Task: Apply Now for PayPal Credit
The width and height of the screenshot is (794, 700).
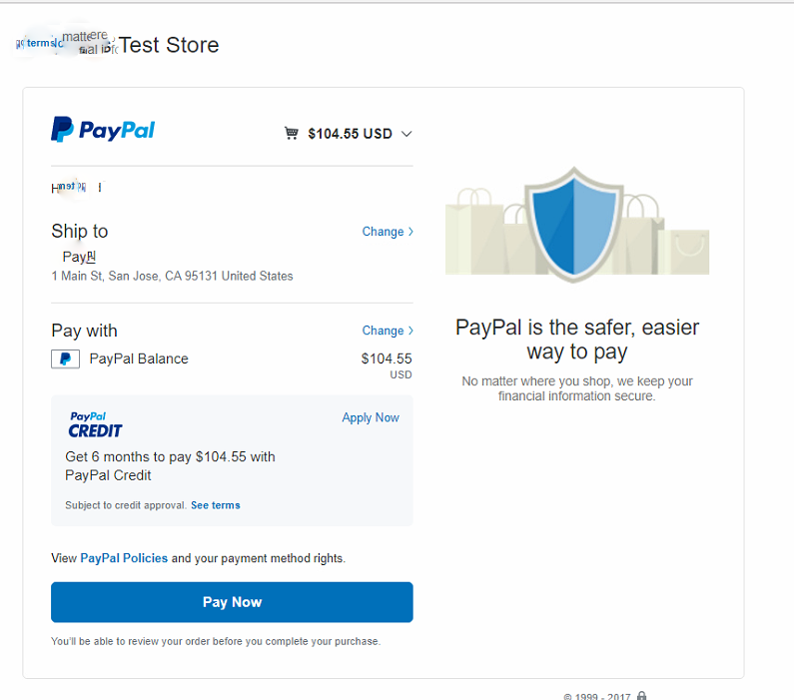Action: pos(371,417)
